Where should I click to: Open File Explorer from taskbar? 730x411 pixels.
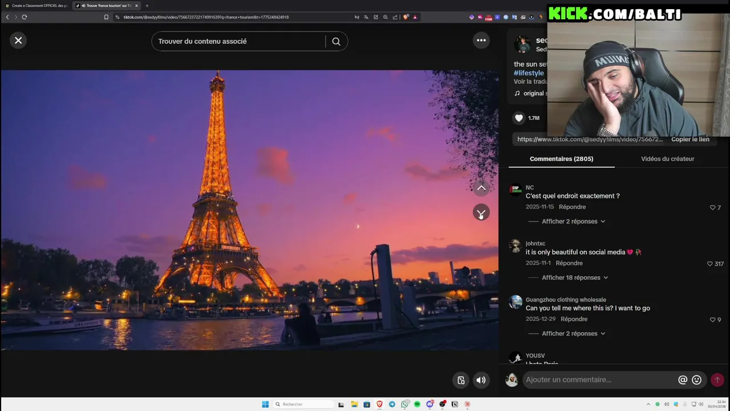pyautogui.click(x=354, y=404)
